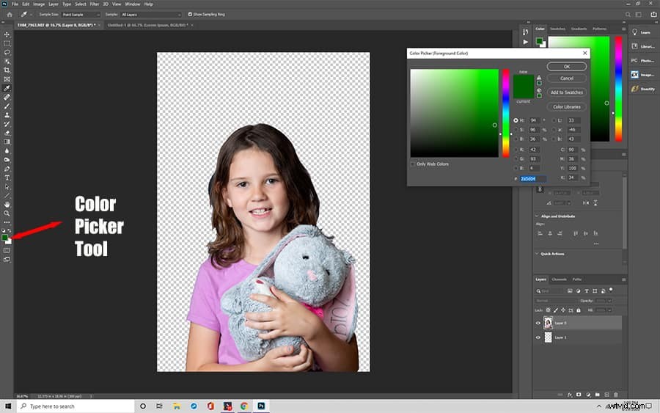Go to Photoshop home screen

tap(10, 15)
